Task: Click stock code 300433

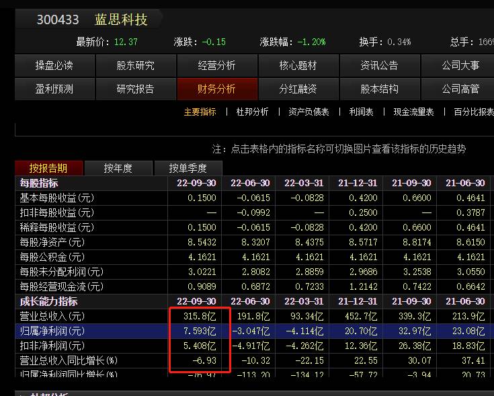Action: pyautogui.click(x=58, y=19)
